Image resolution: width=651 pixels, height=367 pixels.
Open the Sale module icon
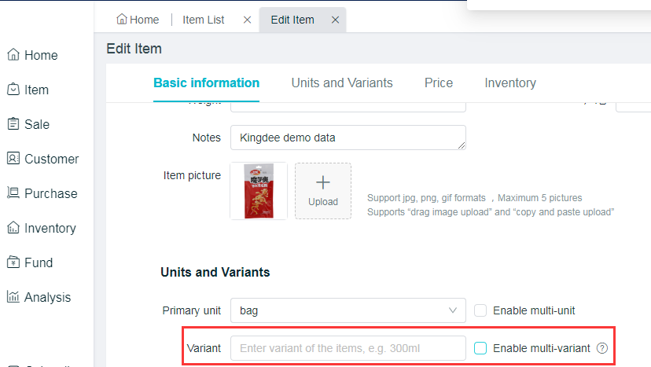(13, 124)
